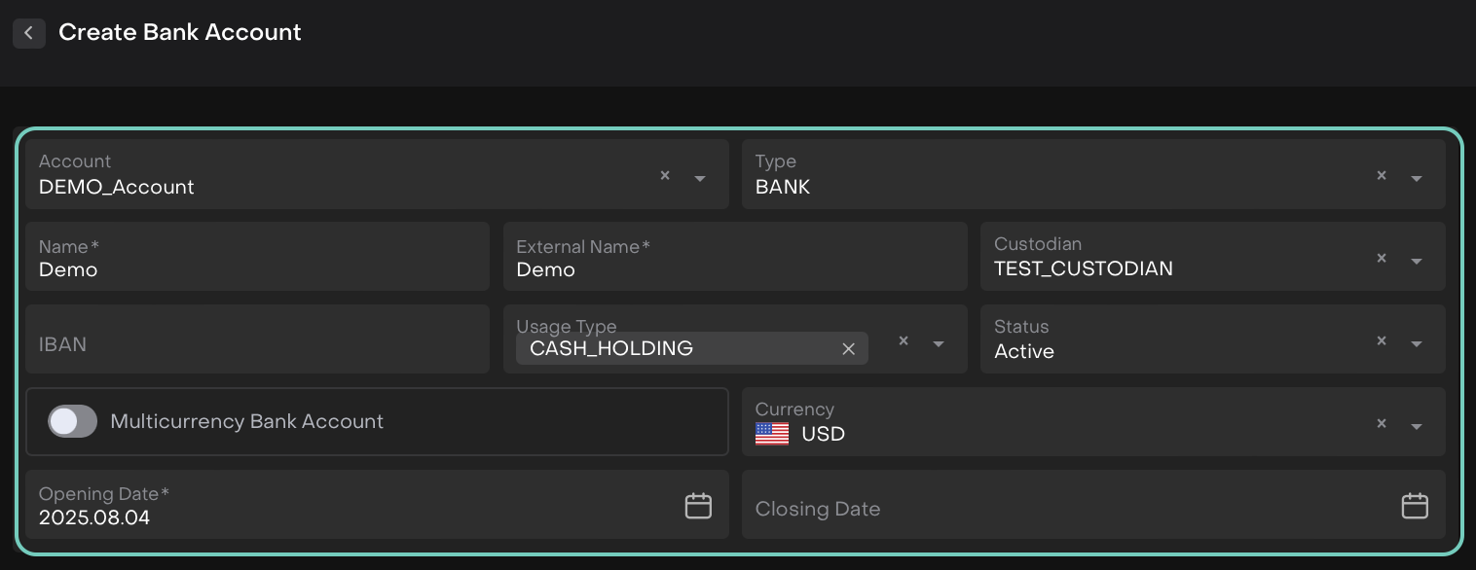Screen dimensions: 1476x570
Task: Enable the Multicurrency Bank Account toggle
Action: [73, 421]
